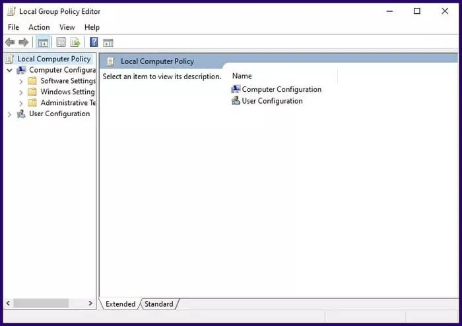Click the Software Settings folder icon
The height and width of the screenshot is (326, 462).
coord(32,81)
